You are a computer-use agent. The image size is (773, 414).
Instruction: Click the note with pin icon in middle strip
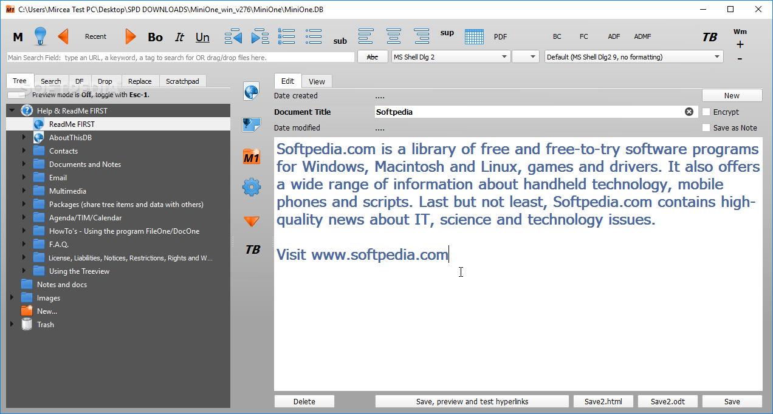click(x=252, y=124)
